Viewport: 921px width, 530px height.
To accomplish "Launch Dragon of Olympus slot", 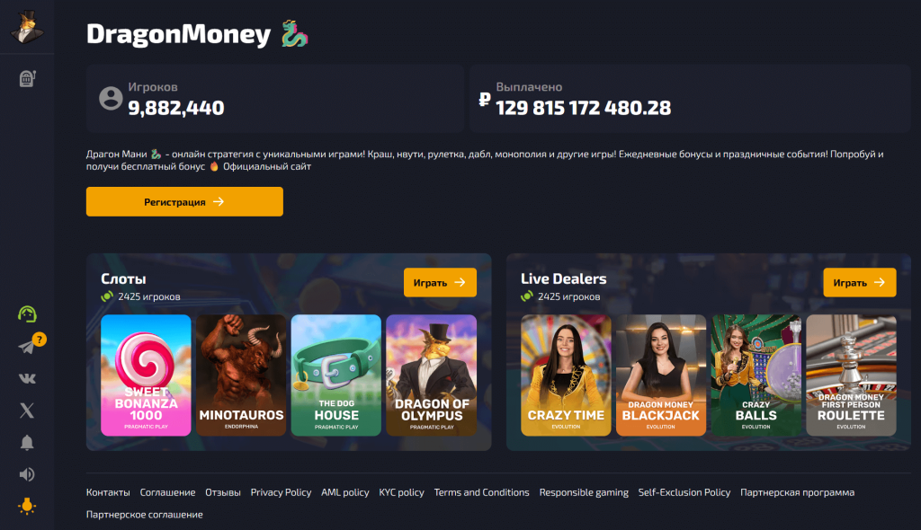I will (x=431, y=375).
